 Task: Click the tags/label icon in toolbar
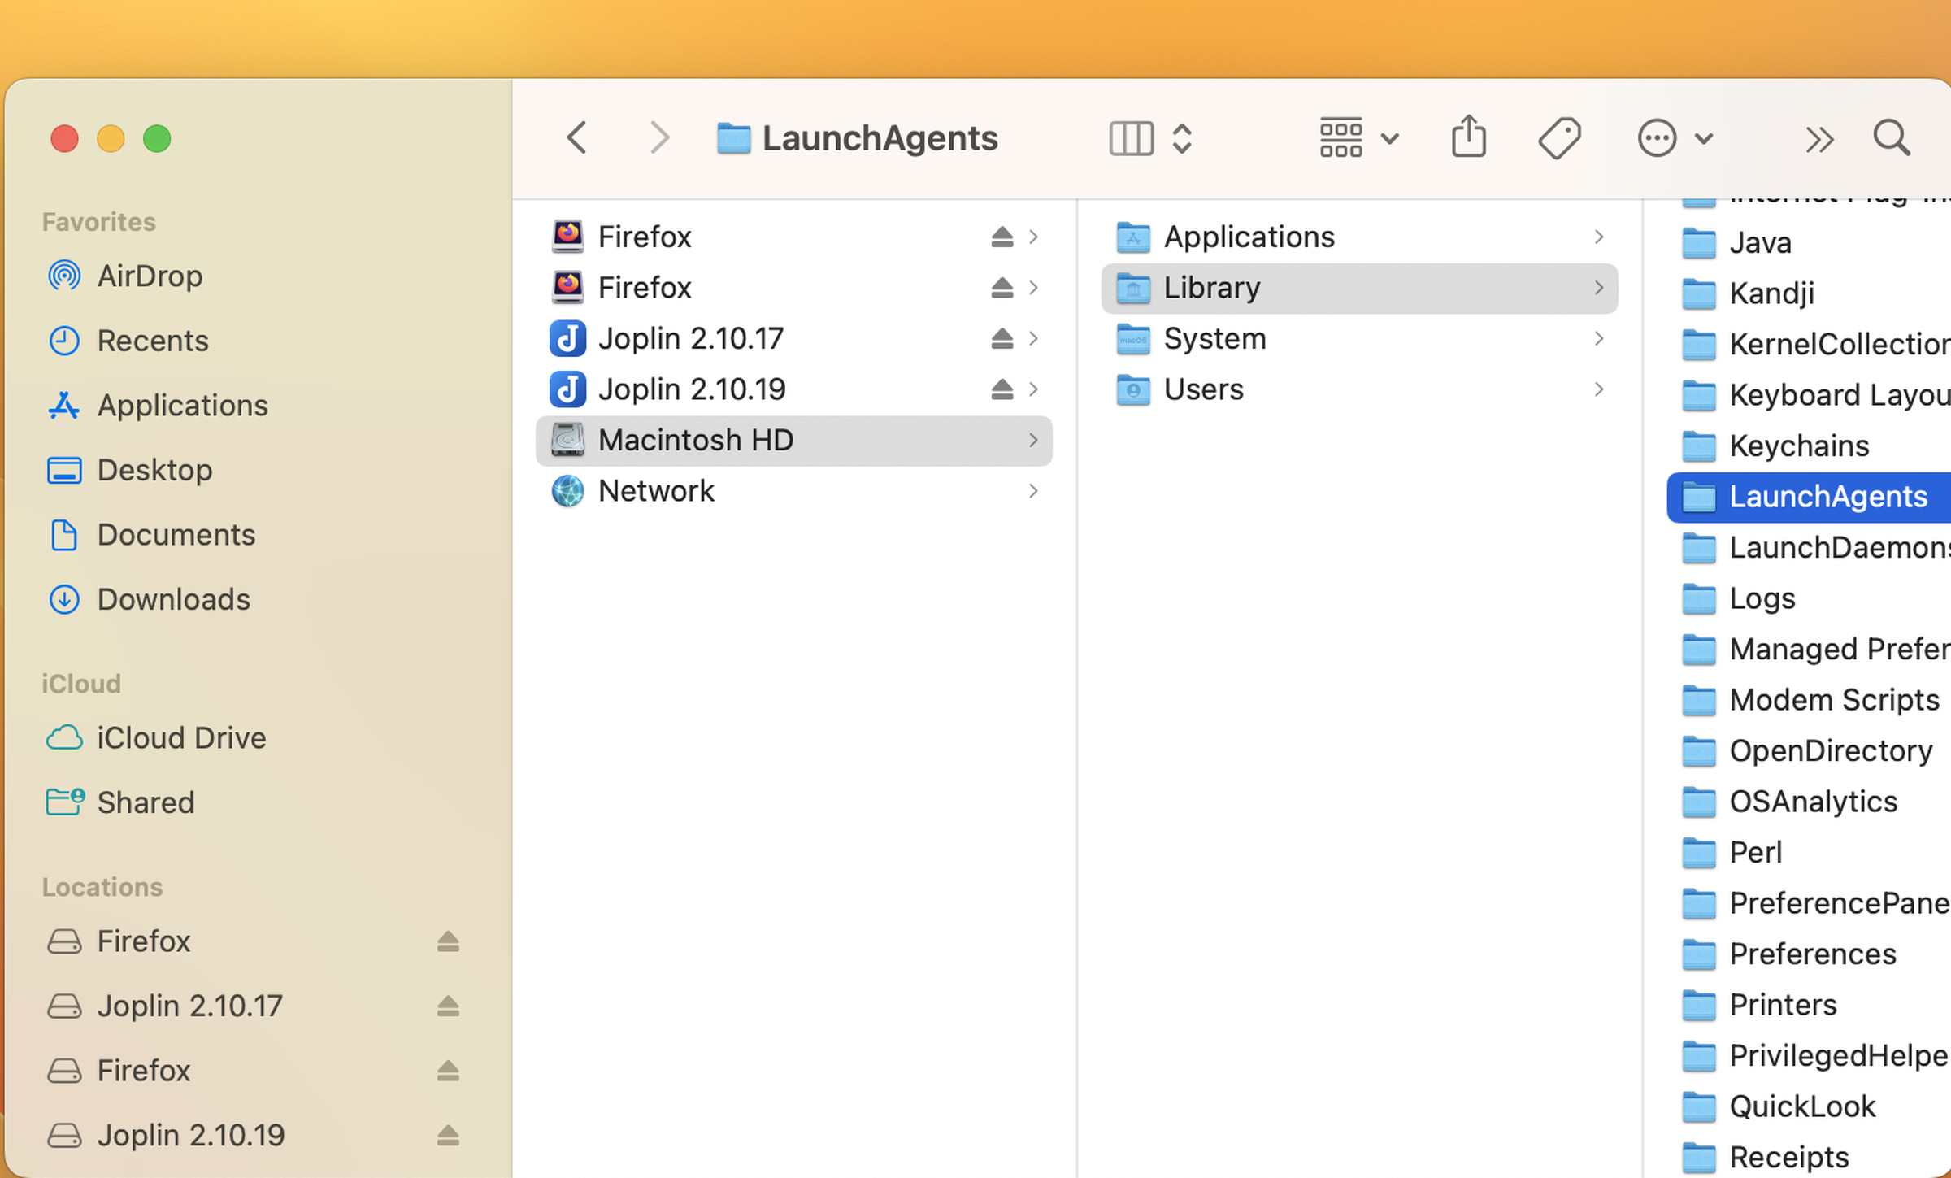(1561, 138)
